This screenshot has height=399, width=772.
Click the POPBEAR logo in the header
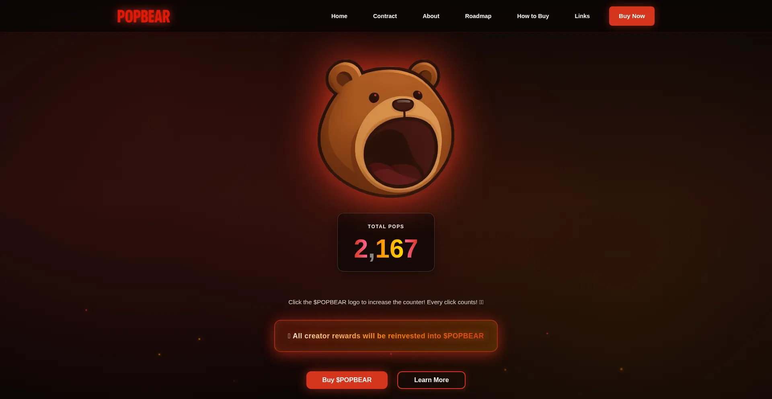[x=144, y=16]
